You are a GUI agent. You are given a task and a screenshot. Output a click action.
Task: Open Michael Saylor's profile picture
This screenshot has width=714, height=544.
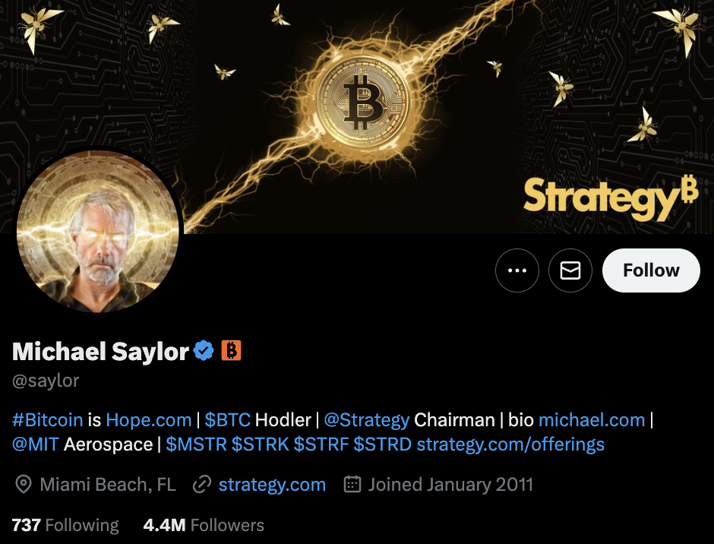(x=97, y=232)
